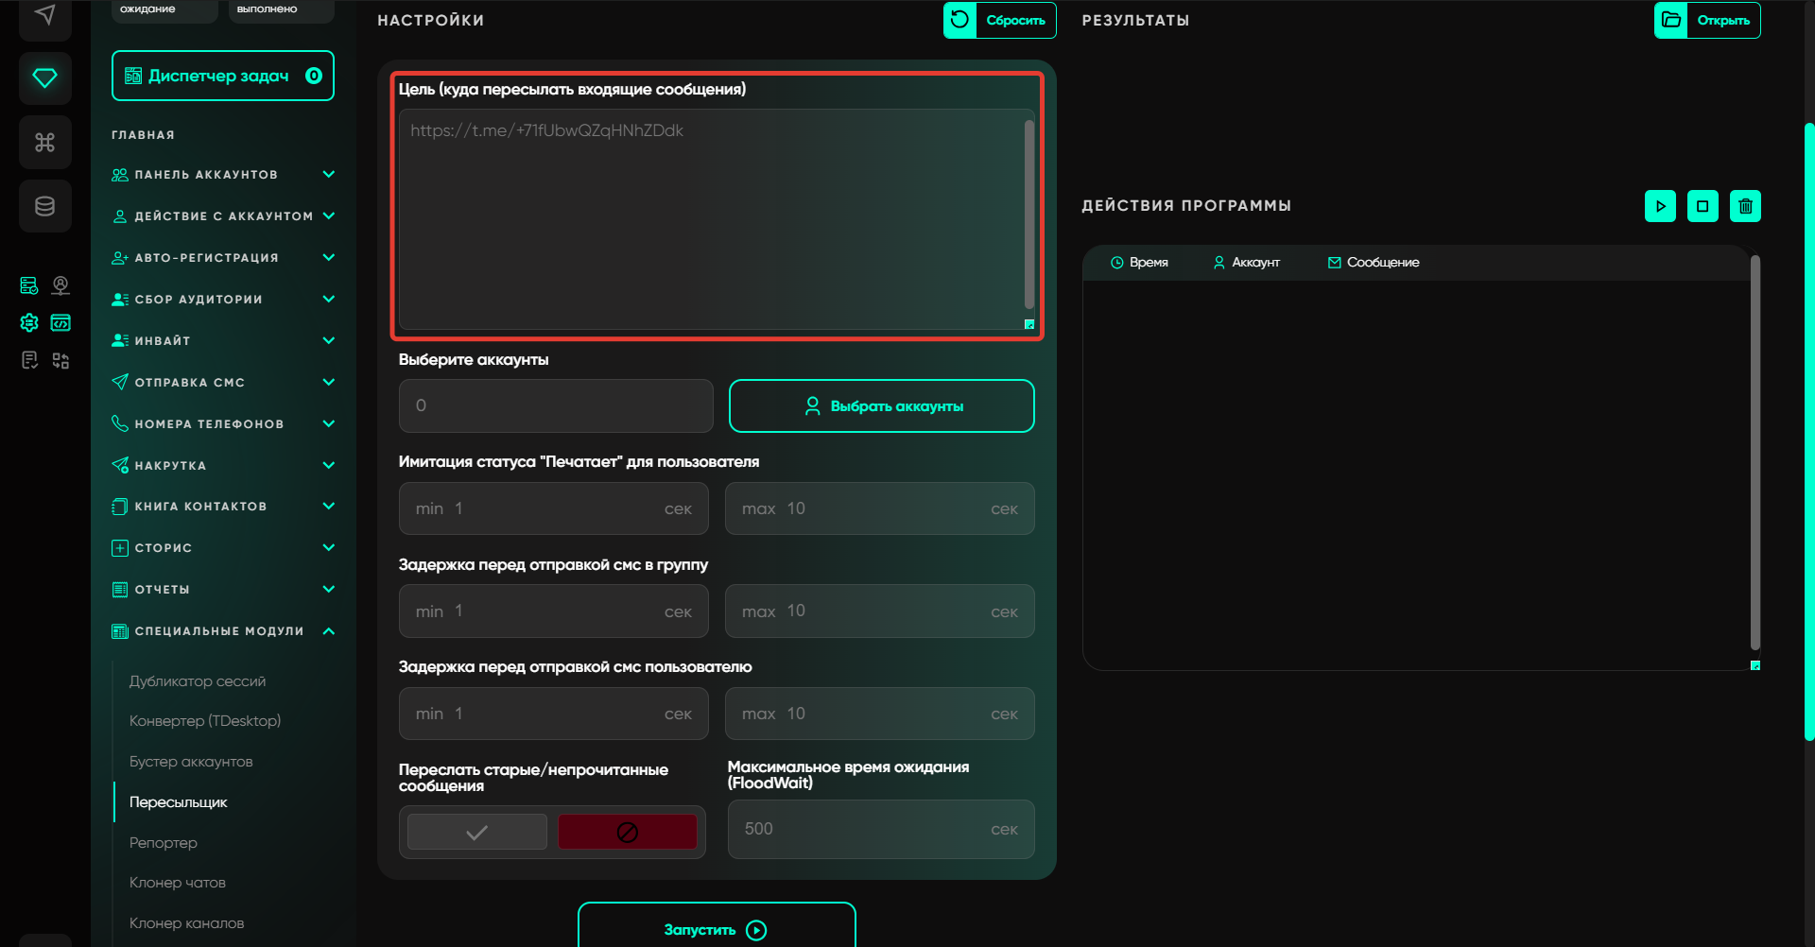
Task: Open the Клонер чатов module
Action: 178,883
